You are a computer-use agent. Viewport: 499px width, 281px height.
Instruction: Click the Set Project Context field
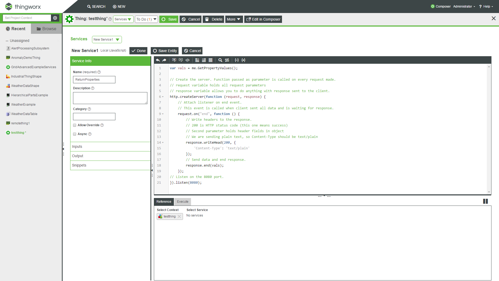coord(27,18)
